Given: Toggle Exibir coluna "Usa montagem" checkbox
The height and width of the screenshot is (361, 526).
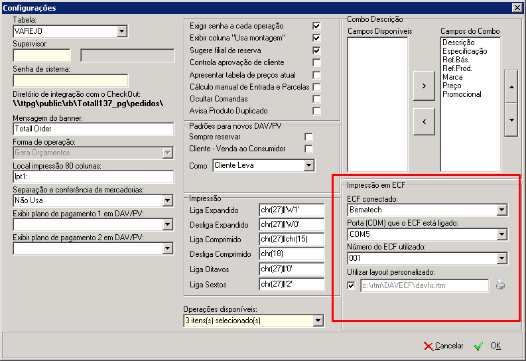Looking at the screenshot, I should point(316,38).
